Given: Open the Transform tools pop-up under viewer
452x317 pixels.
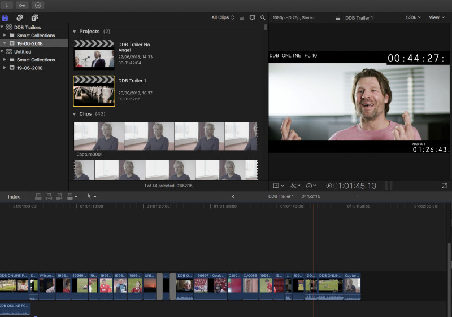Looking at the screenshot, I should click(278, 186).
